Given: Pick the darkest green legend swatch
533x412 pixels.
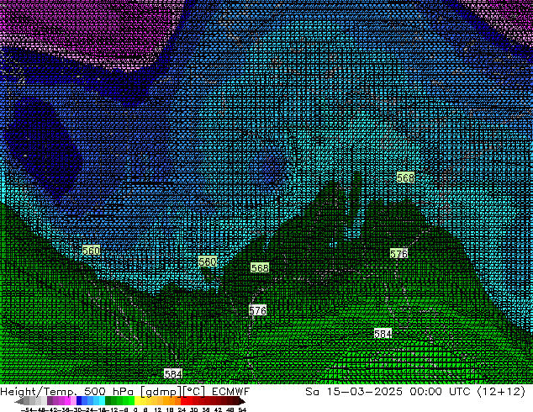Looking at the screenshot, I should click(x=108, y=401).
